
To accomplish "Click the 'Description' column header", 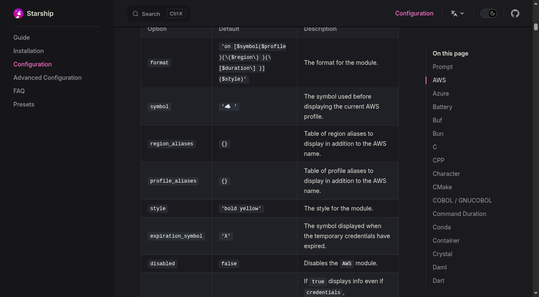I will 320,29.
